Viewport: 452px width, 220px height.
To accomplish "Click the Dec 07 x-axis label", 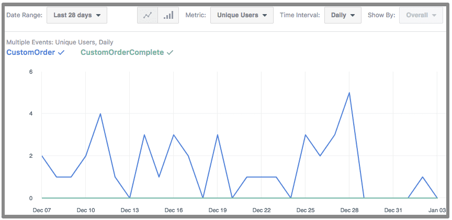I will (42, 210).
